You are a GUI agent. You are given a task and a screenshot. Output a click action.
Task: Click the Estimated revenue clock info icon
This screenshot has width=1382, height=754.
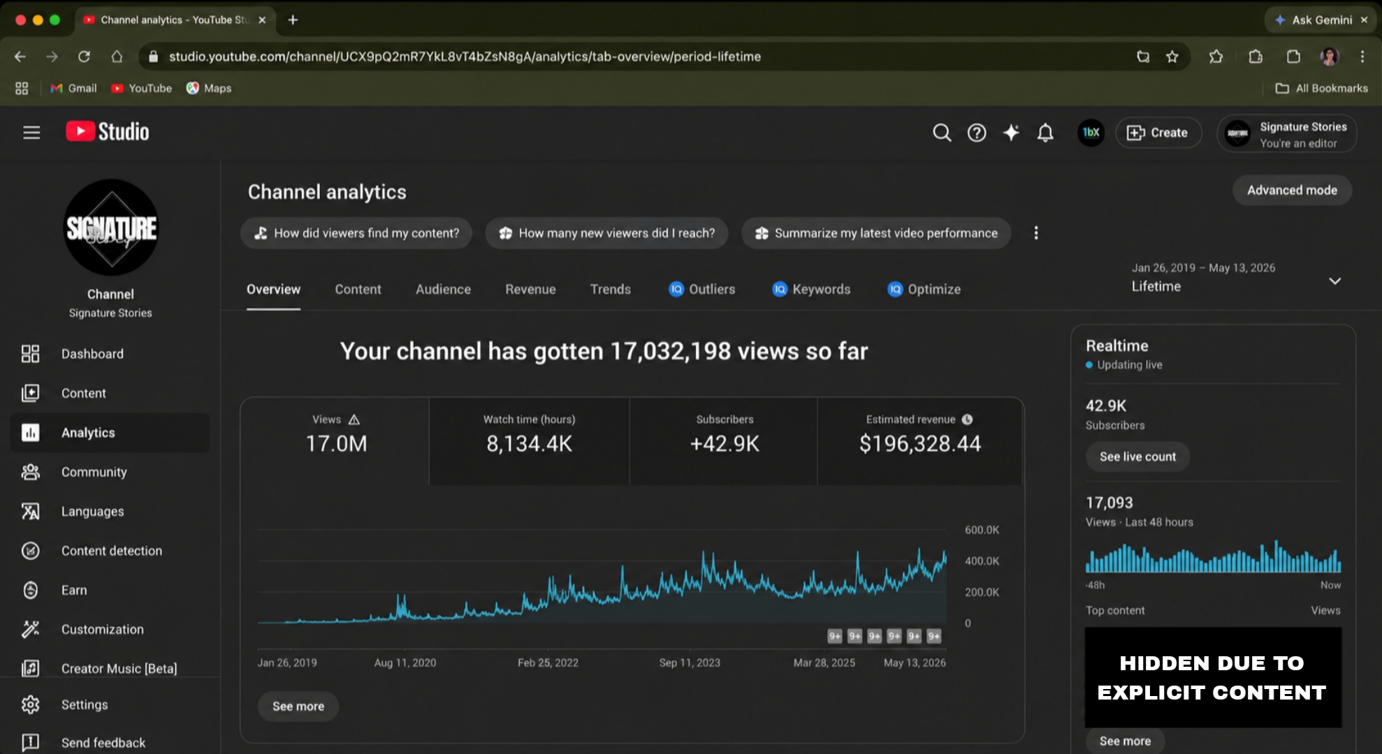(967, 420)
